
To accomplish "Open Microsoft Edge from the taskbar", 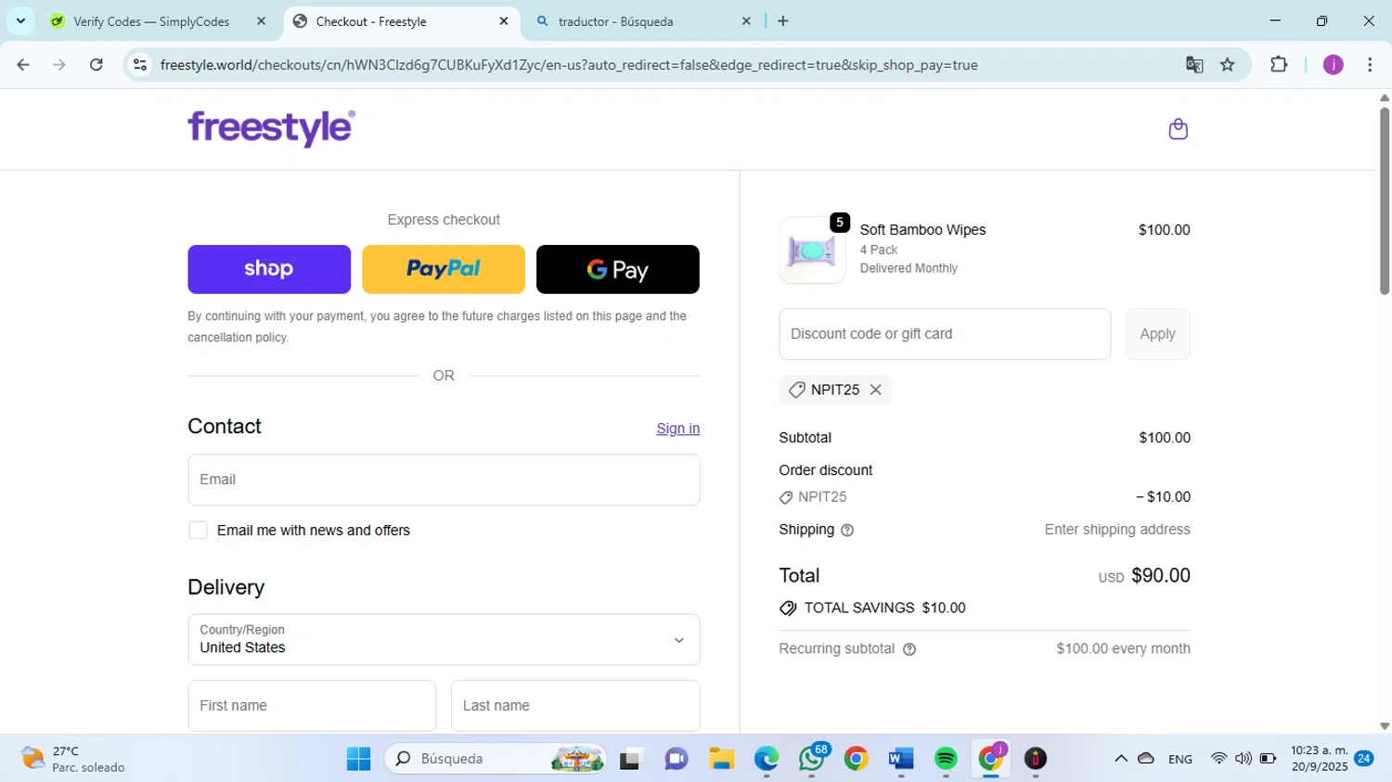I will coord(767,759).
